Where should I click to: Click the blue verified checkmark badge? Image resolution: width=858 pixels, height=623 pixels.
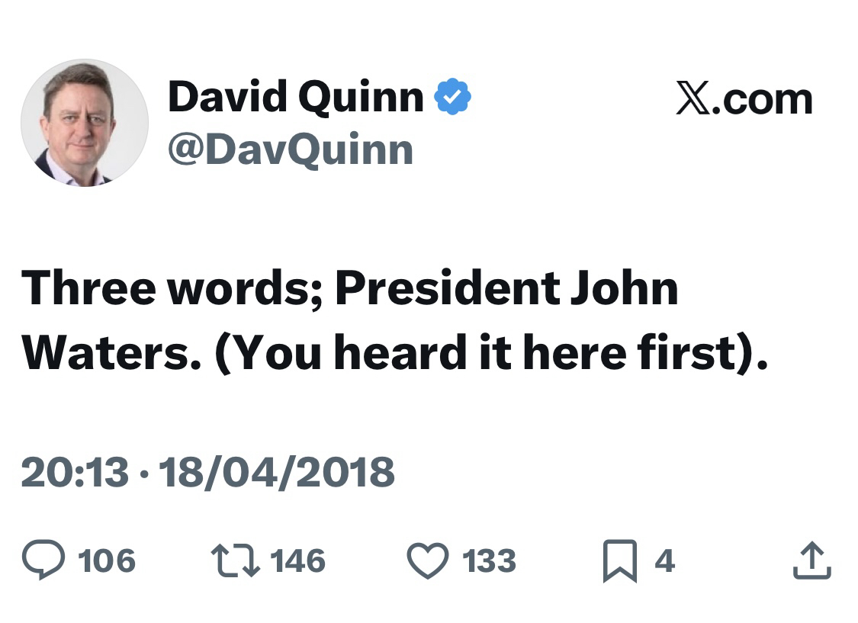453,97
